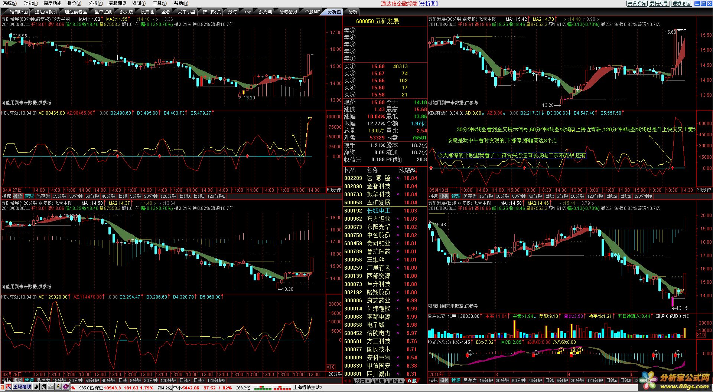Open the 分析(A) menu
This screenshot has width=713, height=392.
pyautogui.click(x=95, y=3)
